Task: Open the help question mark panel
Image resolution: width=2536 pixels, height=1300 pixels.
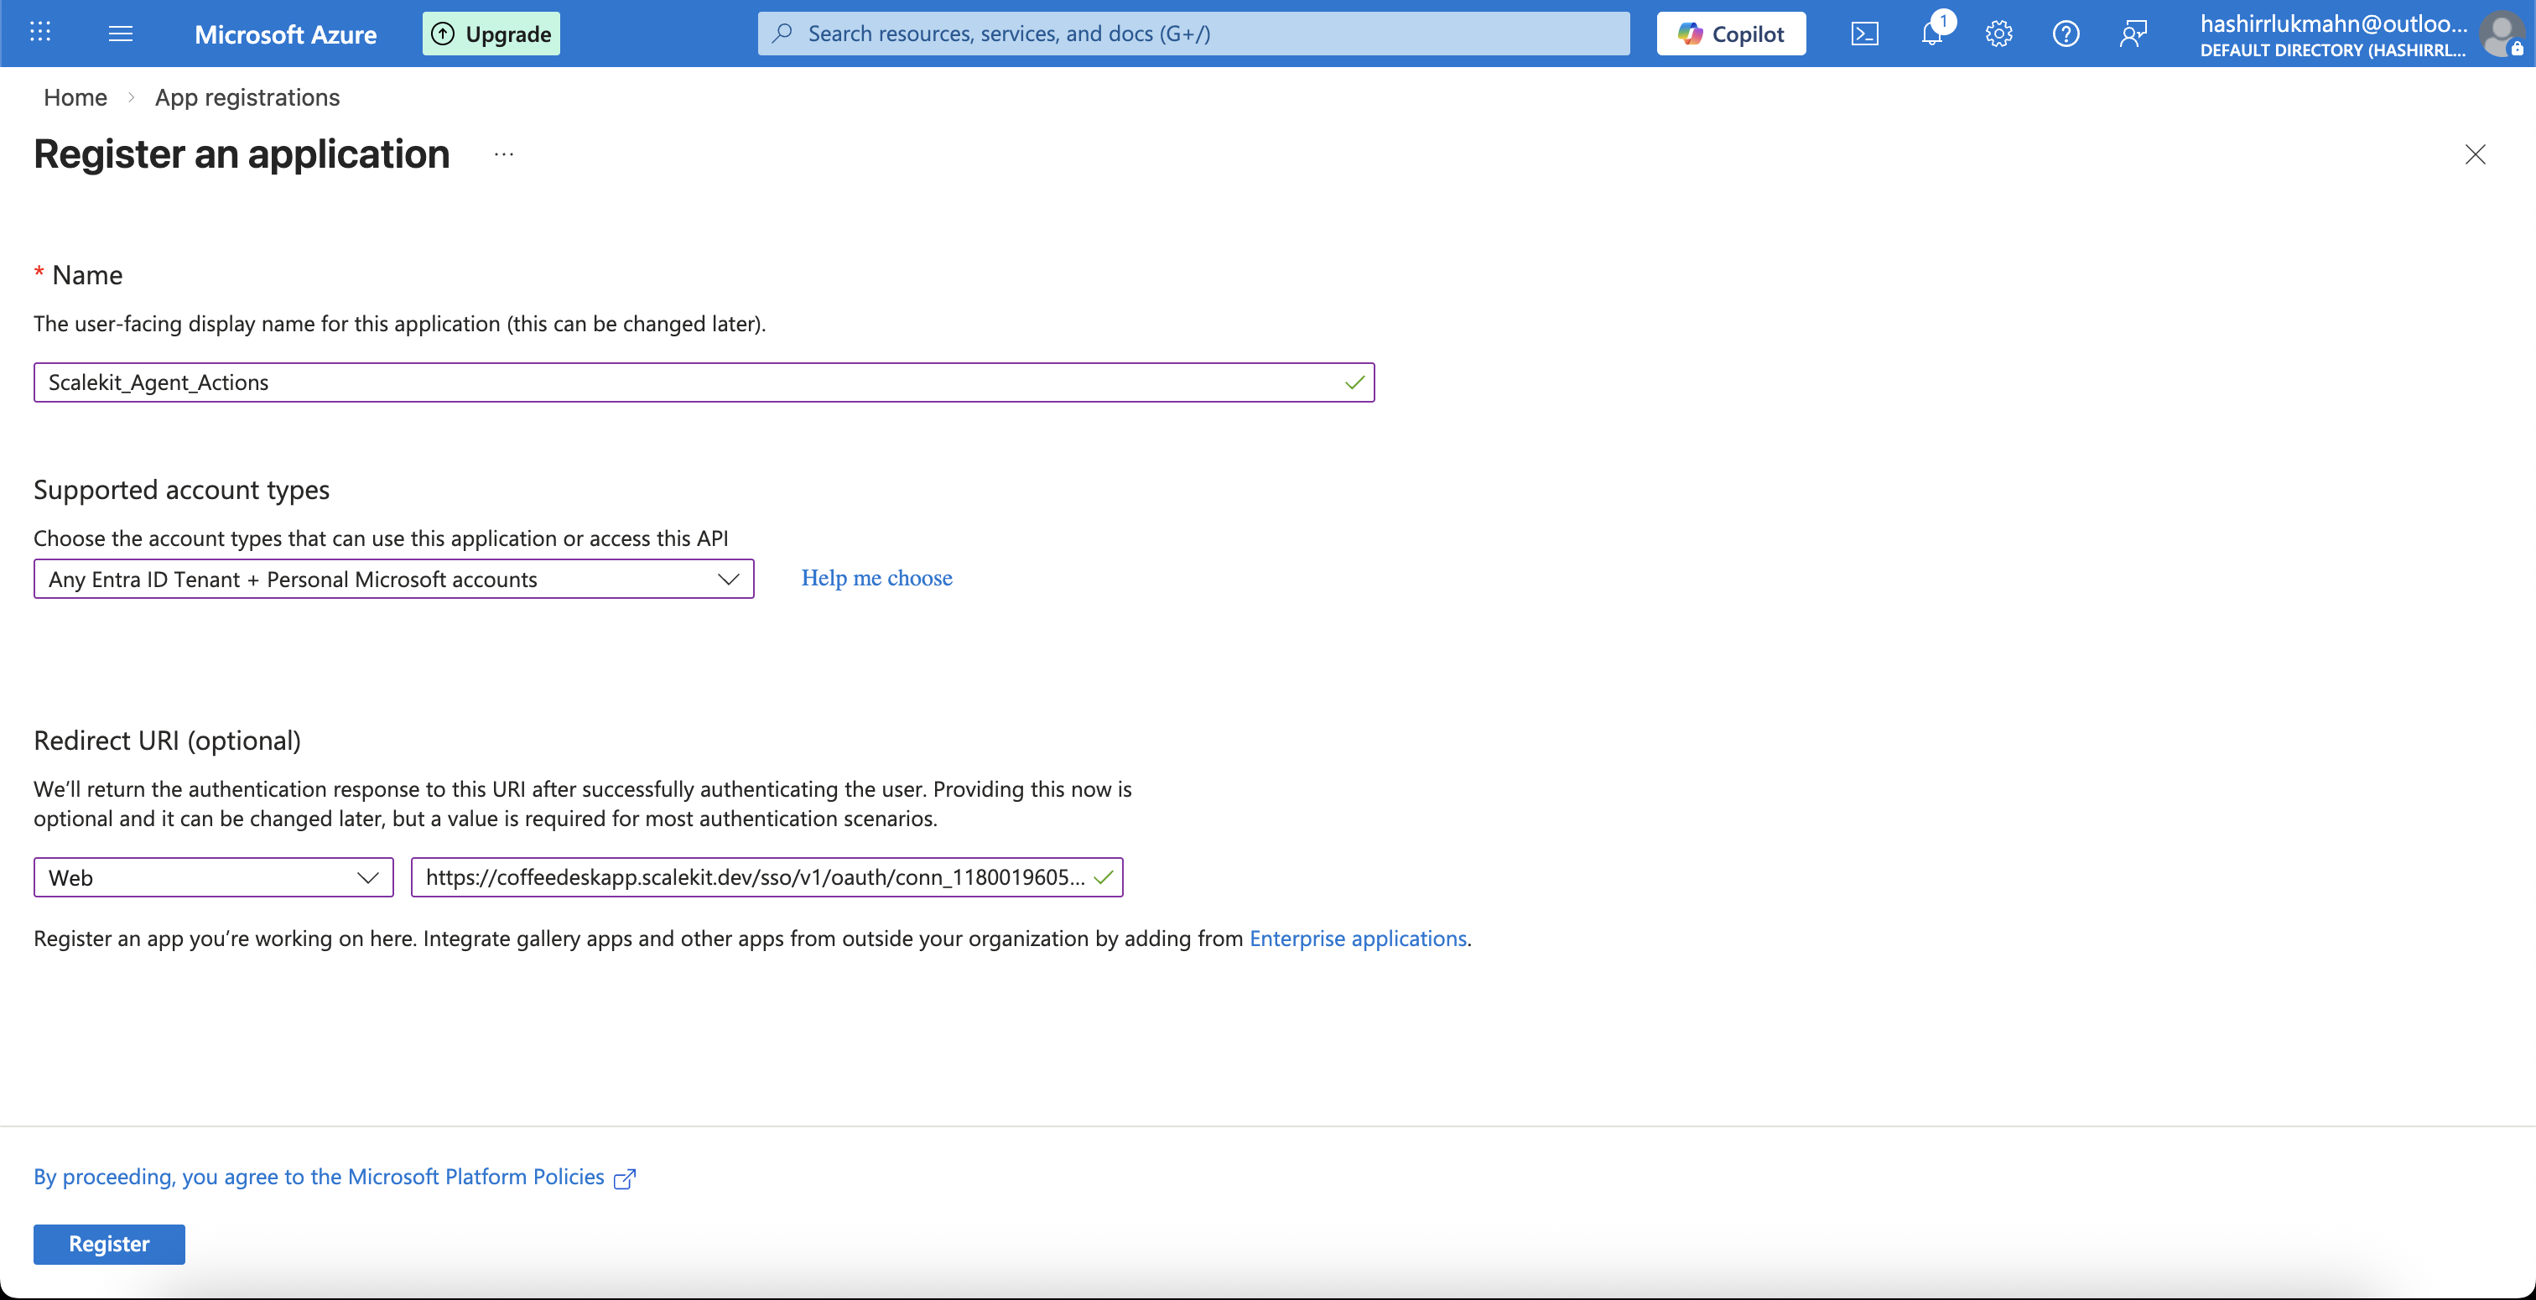Action: 2066,33
